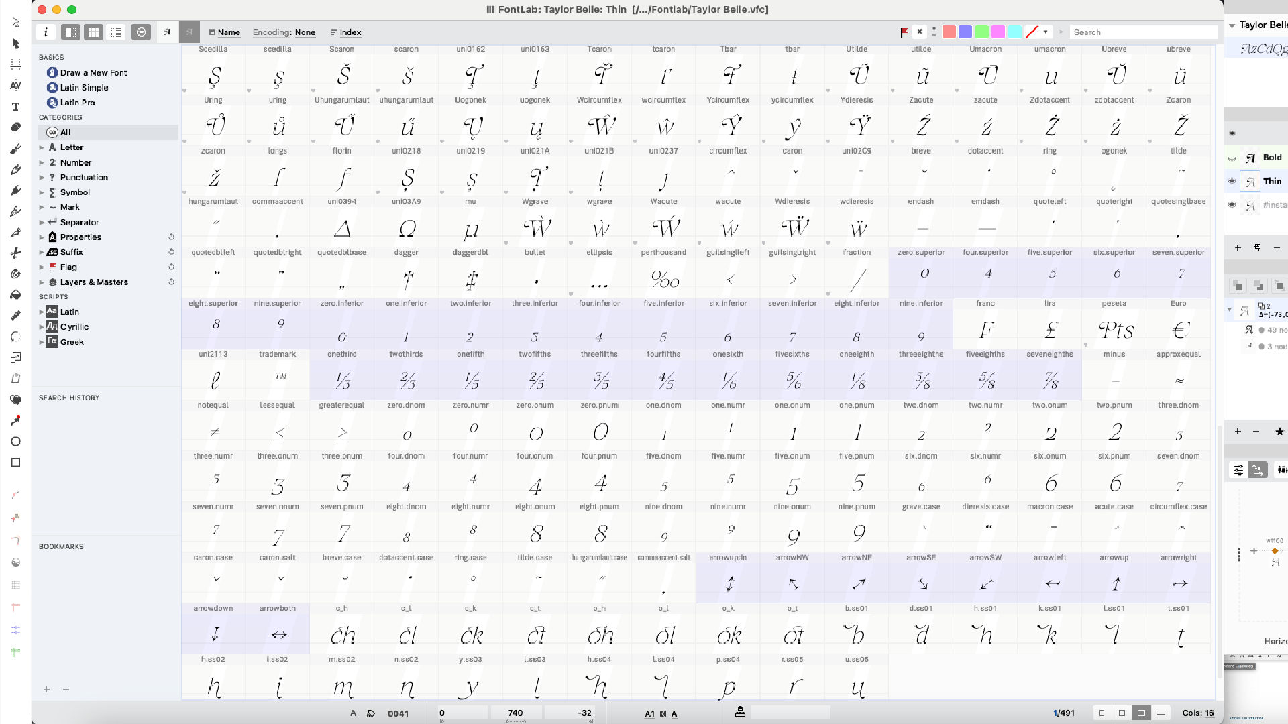This screenshot has width=1288, height=724.
Task: Toggle visibility of the Thin master
Action: tap(1232, 181)
